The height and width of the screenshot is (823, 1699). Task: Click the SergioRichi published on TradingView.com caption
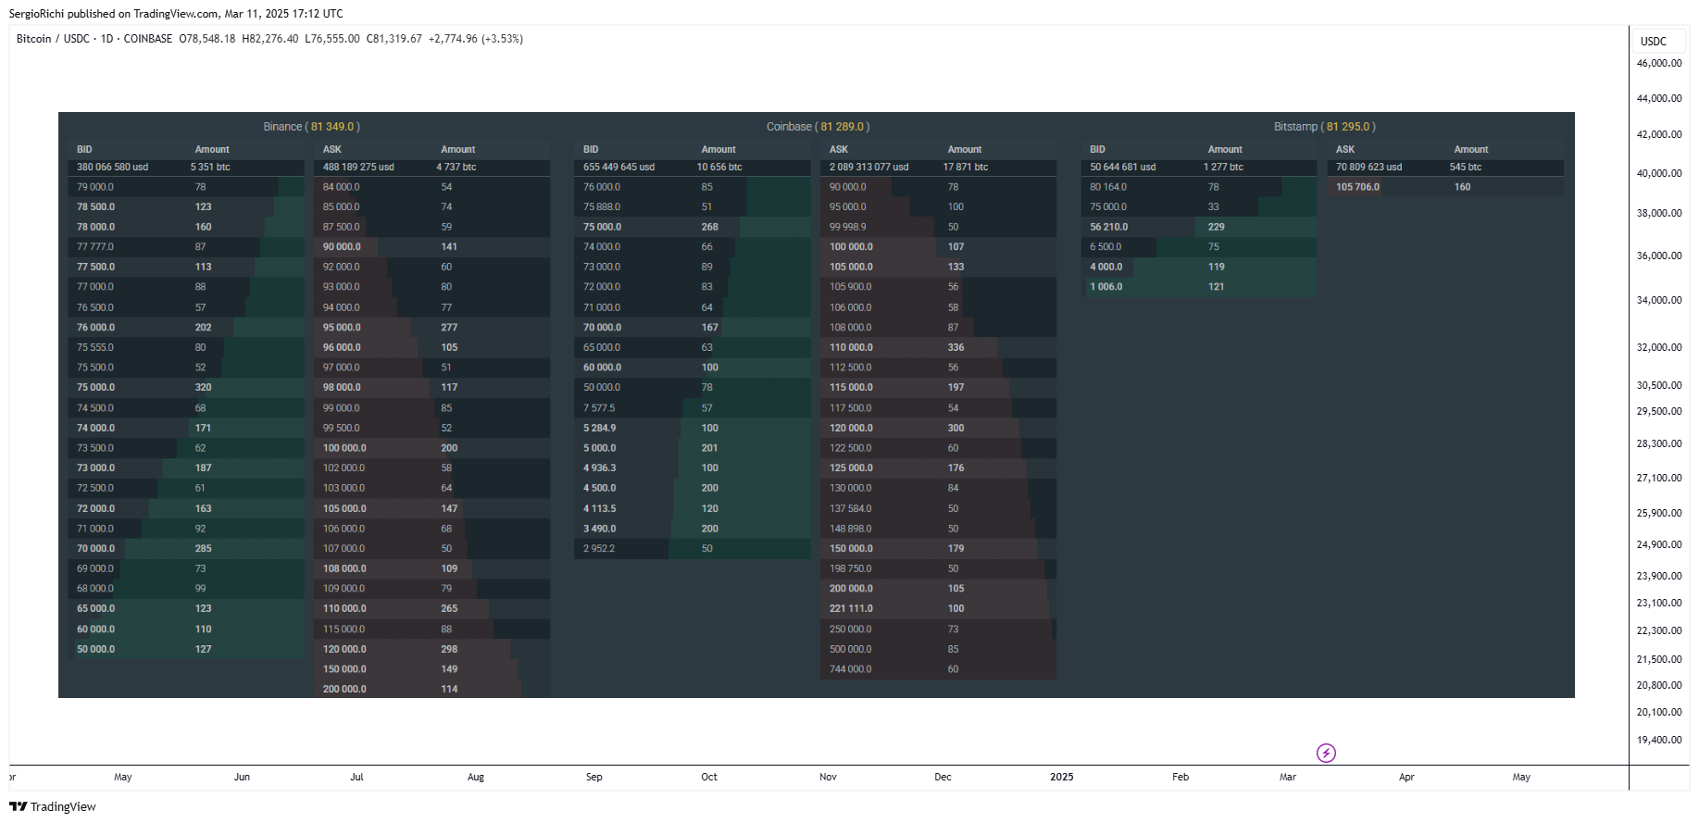(x=176, y=14)
